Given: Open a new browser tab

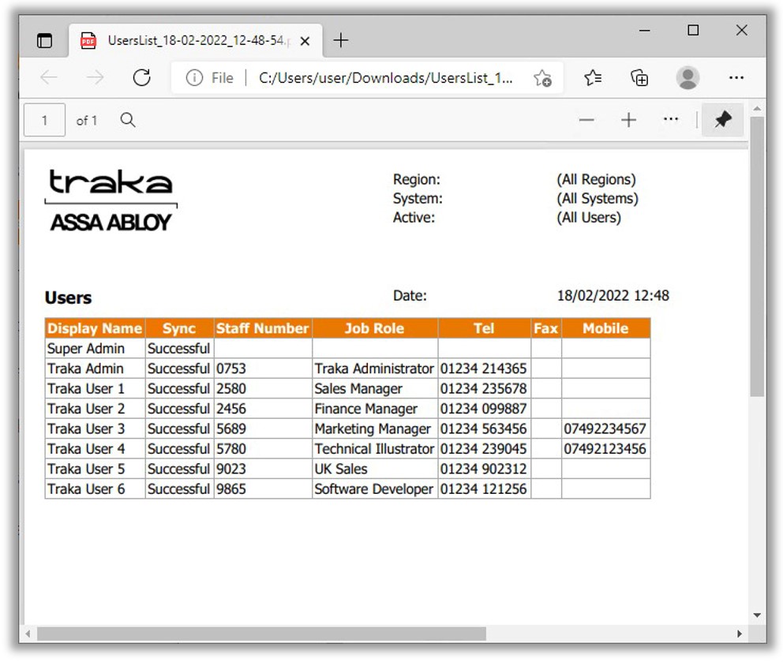Looking at the screenshot, I should (340, 40).
